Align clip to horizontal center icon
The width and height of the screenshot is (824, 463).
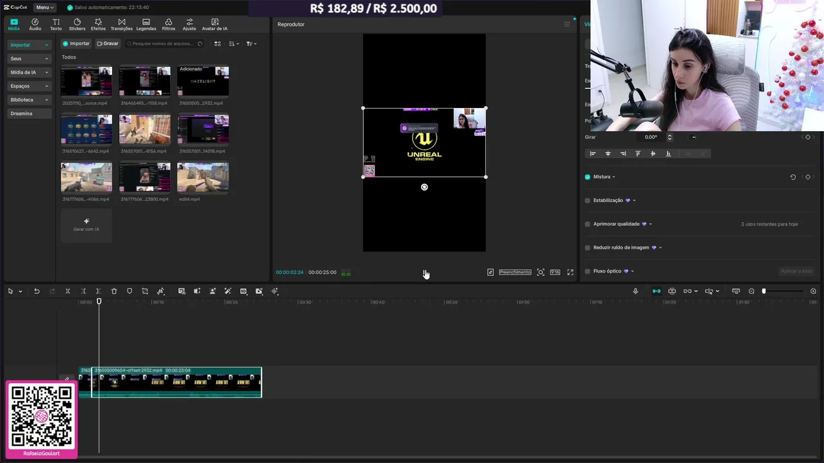(x=608, y=154)
